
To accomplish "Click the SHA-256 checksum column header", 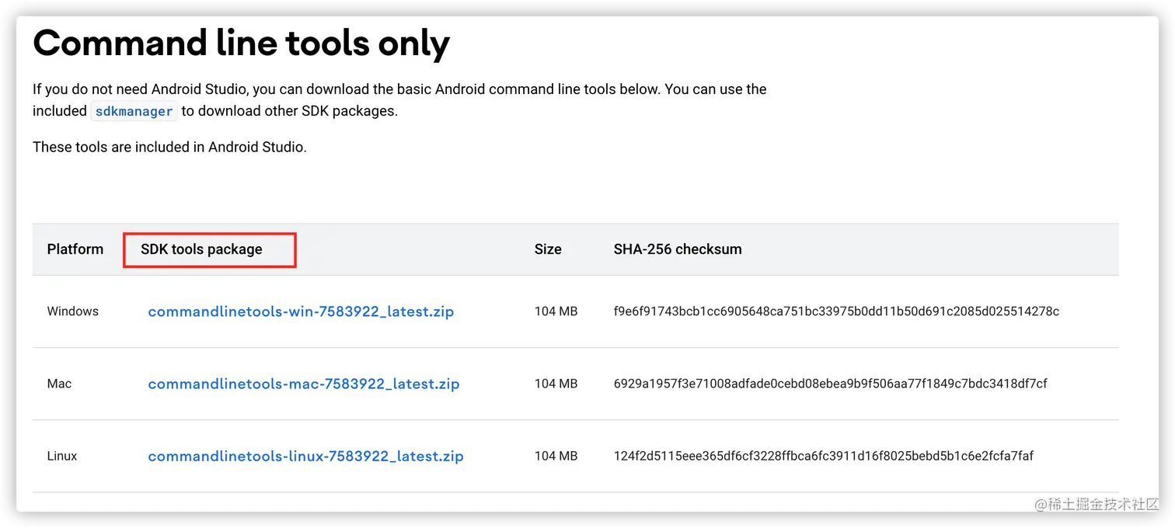I will (678, 249).
